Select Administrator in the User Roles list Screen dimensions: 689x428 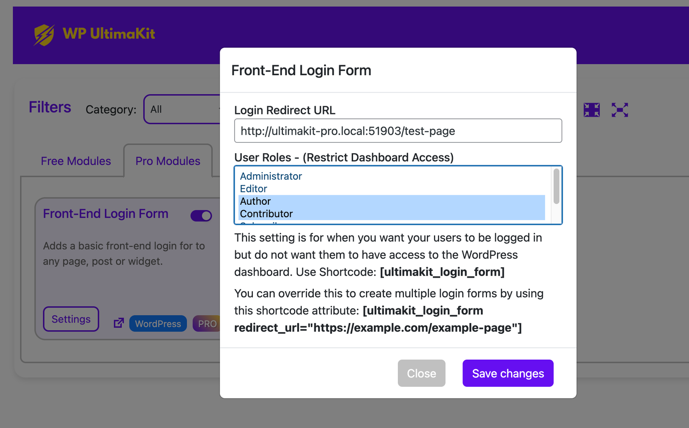[270, 176]
